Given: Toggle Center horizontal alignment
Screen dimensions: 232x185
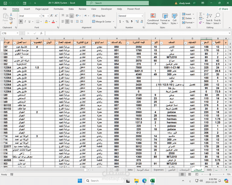Looking at the screenshot, I should (x=67, y=22).
